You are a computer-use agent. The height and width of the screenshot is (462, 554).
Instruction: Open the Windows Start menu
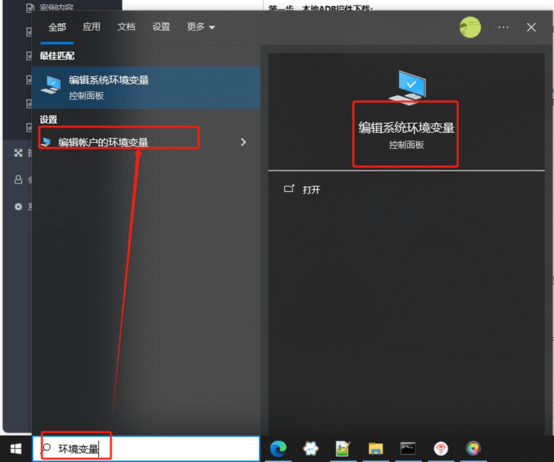click(16, 449)
